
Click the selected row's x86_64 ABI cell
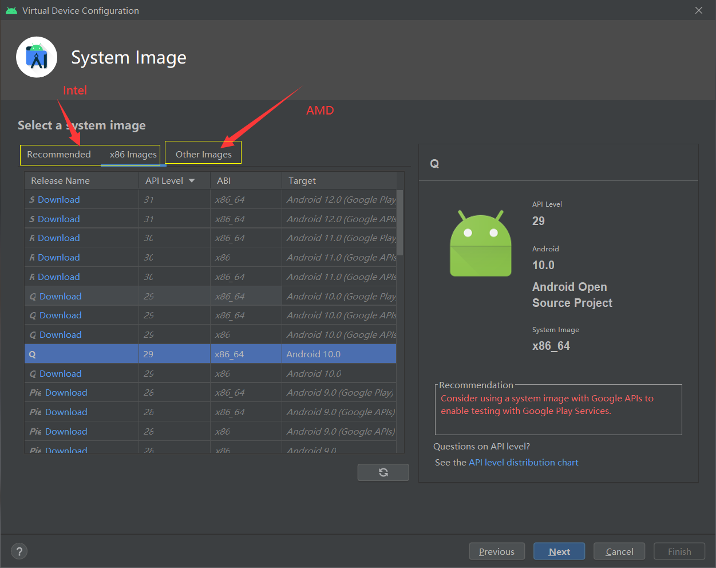(246, 354)
